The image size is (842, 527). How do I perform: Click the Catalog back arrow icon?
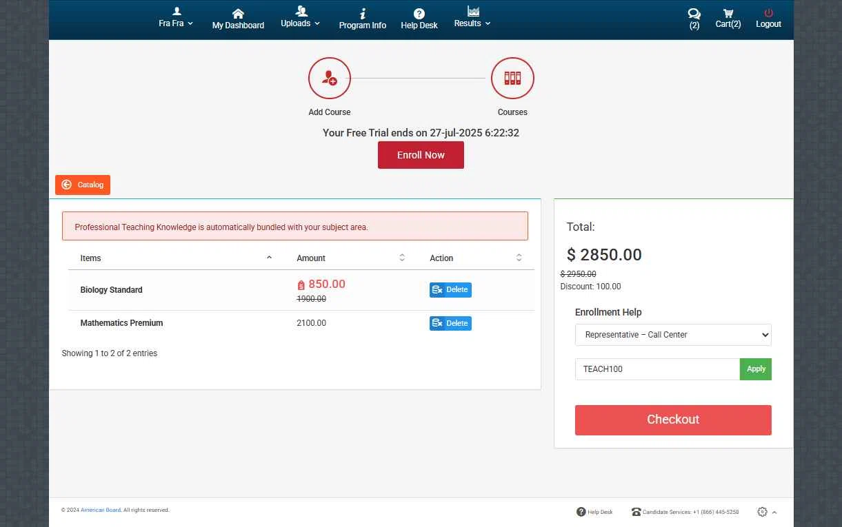tap(67, 185)
